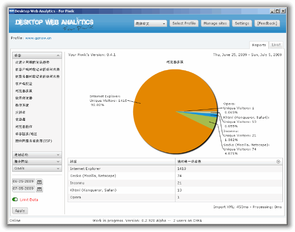Viewport: 295px width, 232px height.
Task: Open the www.gznow.cn profile link
Action: tap(38, 38)
